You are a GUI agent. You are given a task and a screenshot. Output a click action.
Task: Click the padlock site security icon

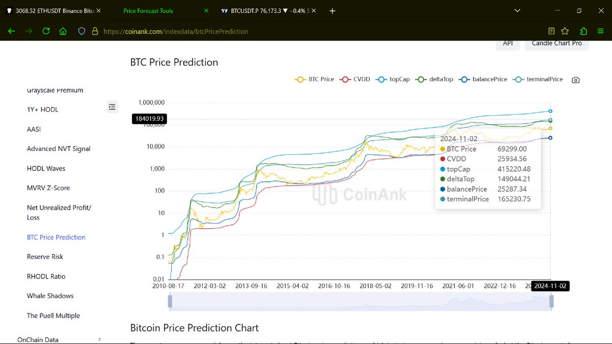point(94,31)
